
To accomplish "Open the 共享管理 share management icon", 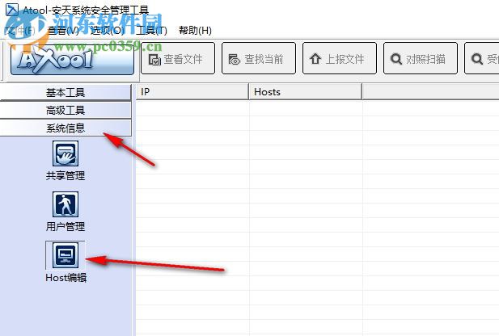I will (x=66, y=153).
